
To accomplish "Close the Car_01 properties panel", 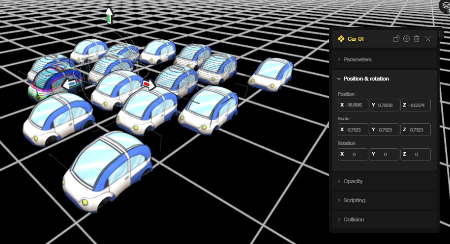I will pos(428,39).
